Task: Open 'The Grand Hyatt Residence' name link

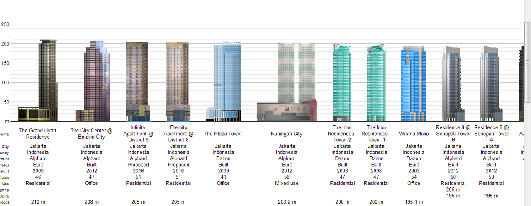Action: click(x=38, y=134)
